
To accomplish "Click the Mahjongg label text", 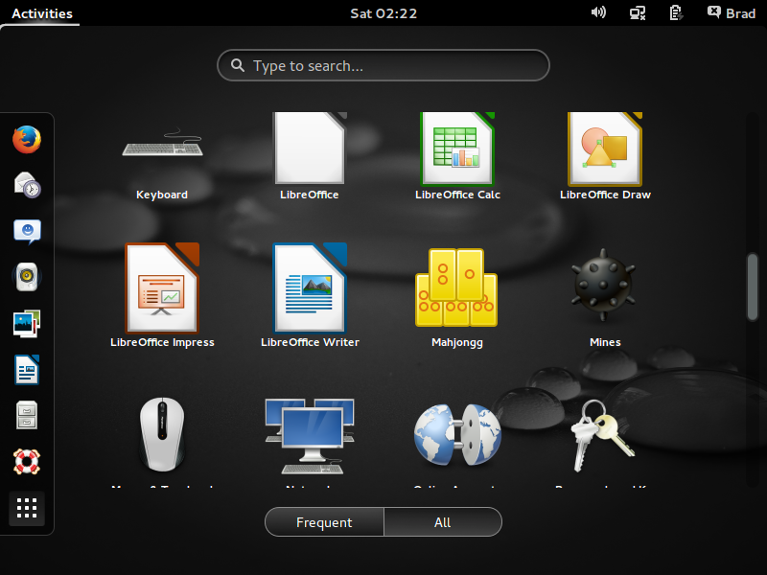I will pyautogui.click(x=457, y=343).
